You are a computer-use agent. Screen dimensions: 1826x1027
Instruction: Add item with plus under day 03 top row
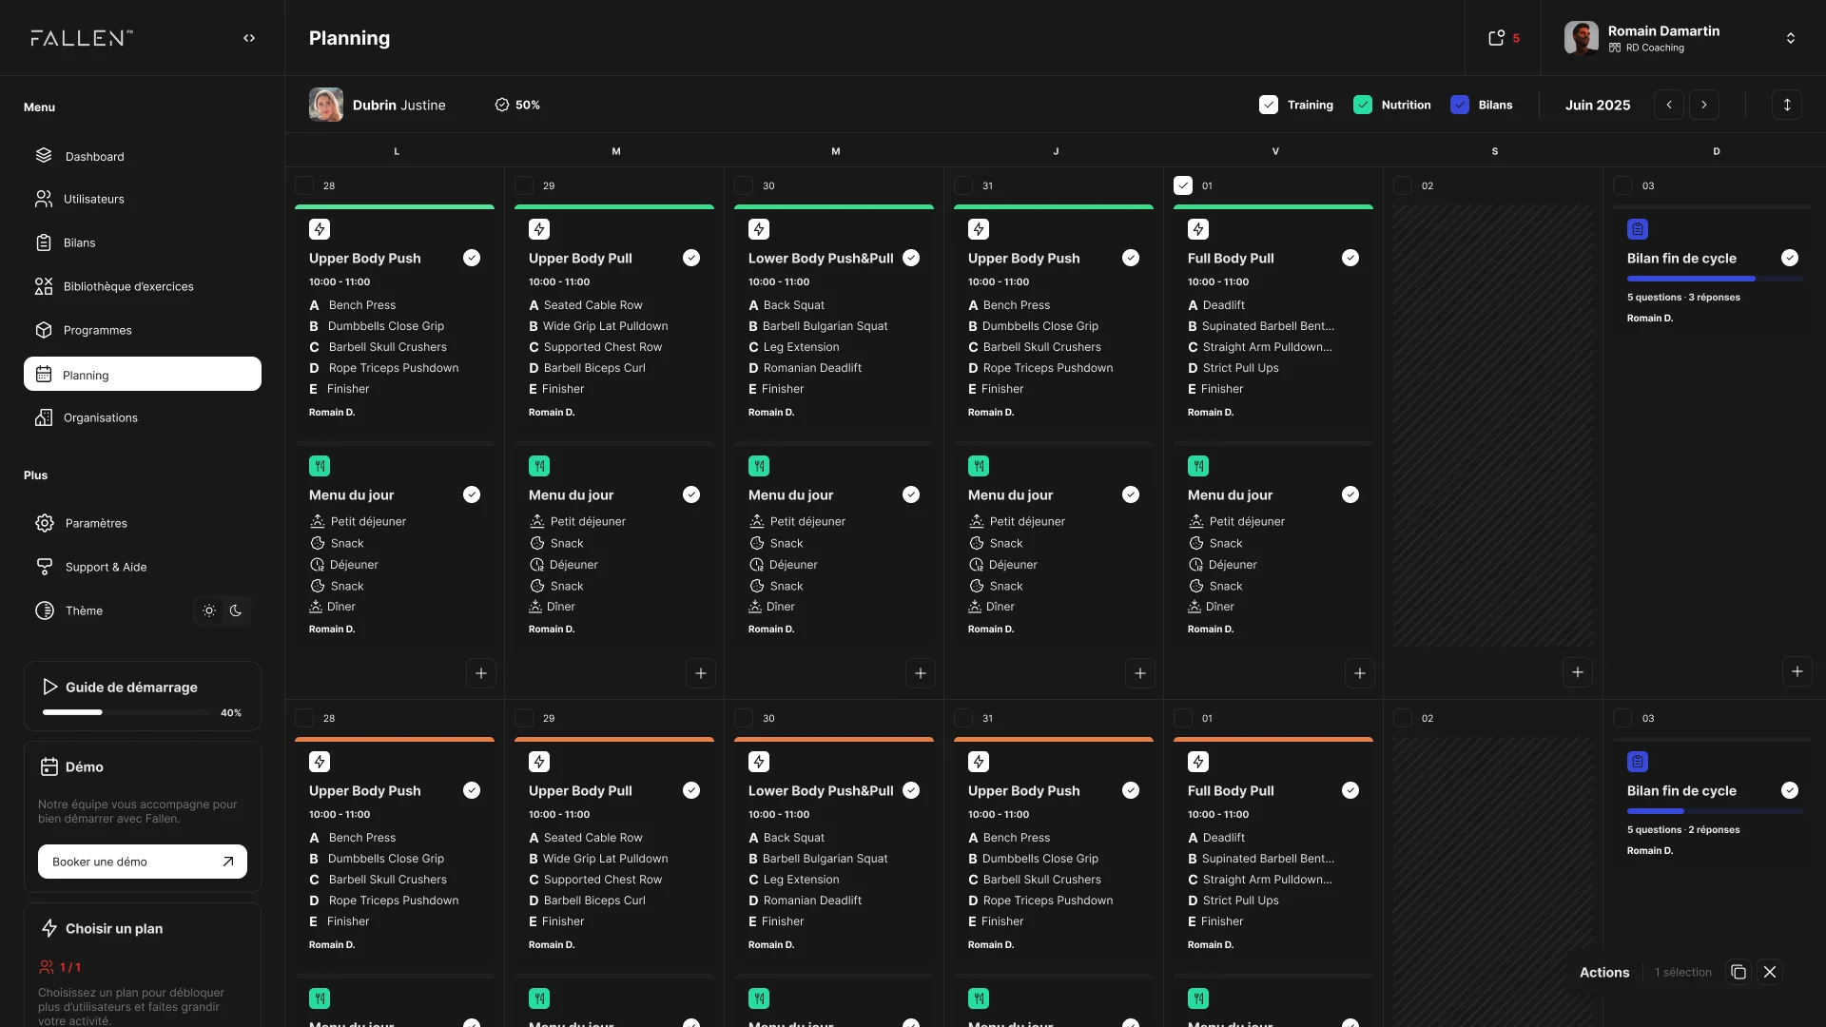point(1797,671)
